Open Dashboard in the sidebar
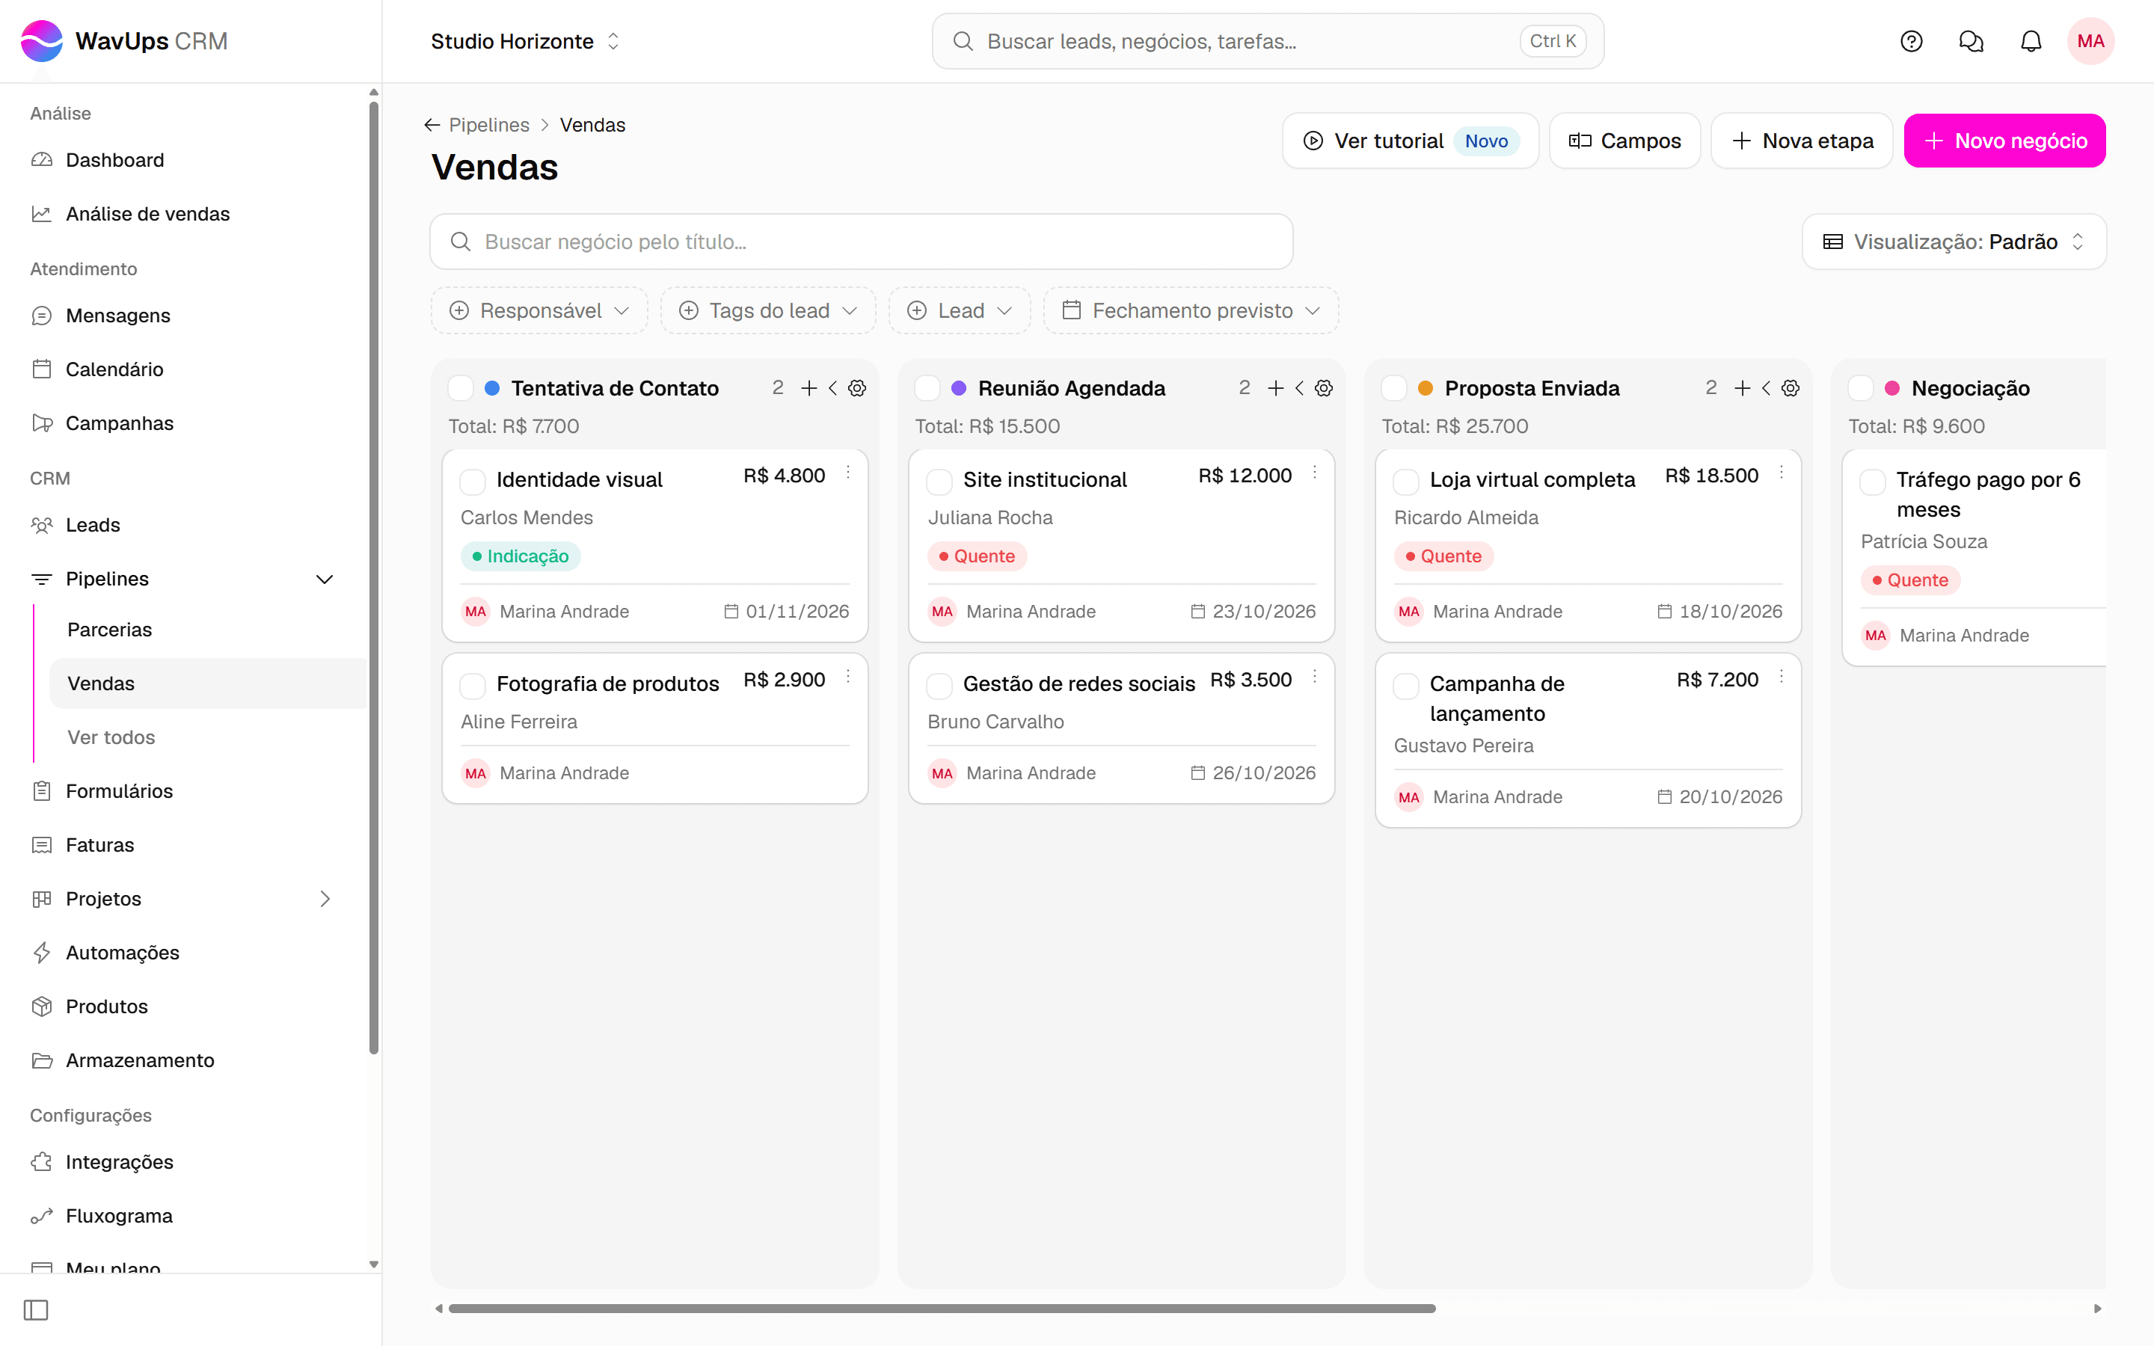Viewport: 2154px width, 1346px height. [115, 160]
